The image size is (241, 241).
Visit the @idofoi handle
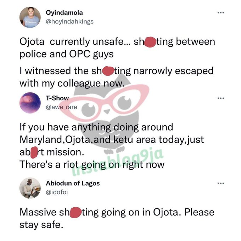(57, 192)
